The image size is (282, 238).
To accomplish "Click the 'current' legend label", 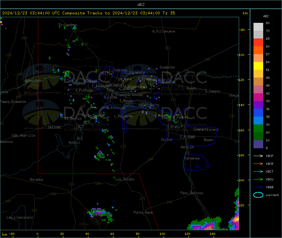I will [x=272, y=195].
